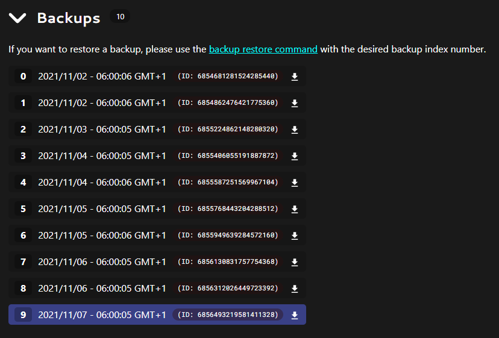Screen dimensions: 499x338
Task: Download backup index 6
Action: click(x=295, y=236)
